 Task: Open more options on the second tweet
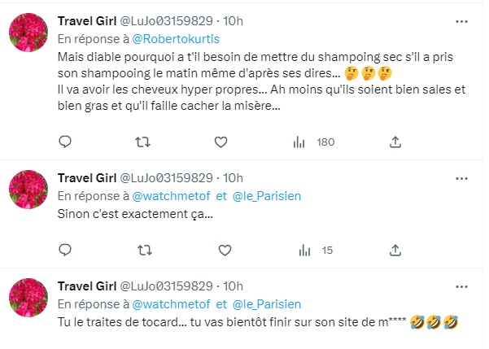coord(463,177)
